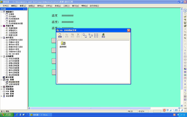187x117 pixels.
Task: Switch dialog to list view icon
Action: pyautogui.click(x=96, y=35)
